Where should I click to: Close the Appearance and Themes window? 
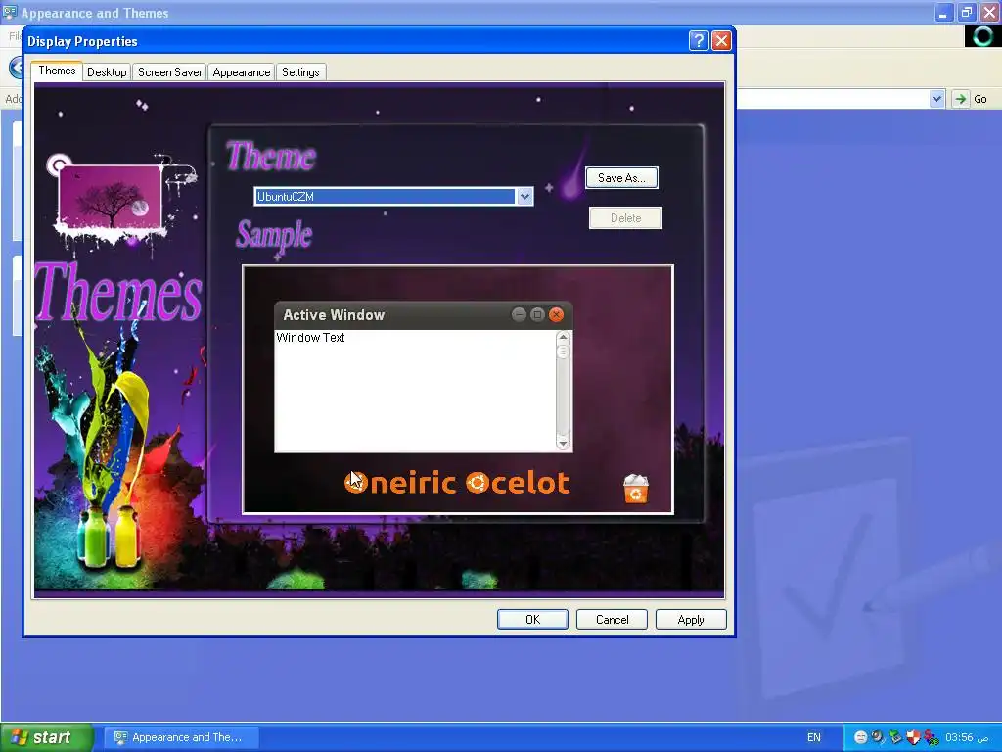point(989,12)
